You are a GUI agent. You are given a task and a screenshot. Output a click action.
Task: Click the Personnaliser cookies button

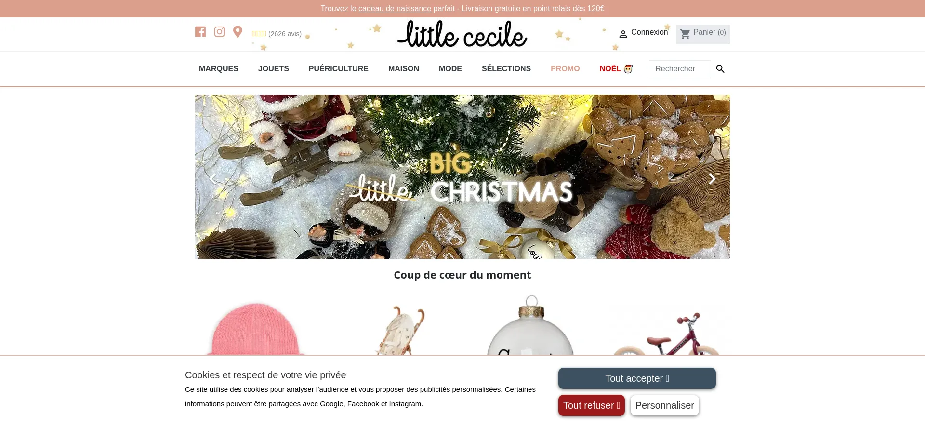pyautogui.click(x=665, y=405)
